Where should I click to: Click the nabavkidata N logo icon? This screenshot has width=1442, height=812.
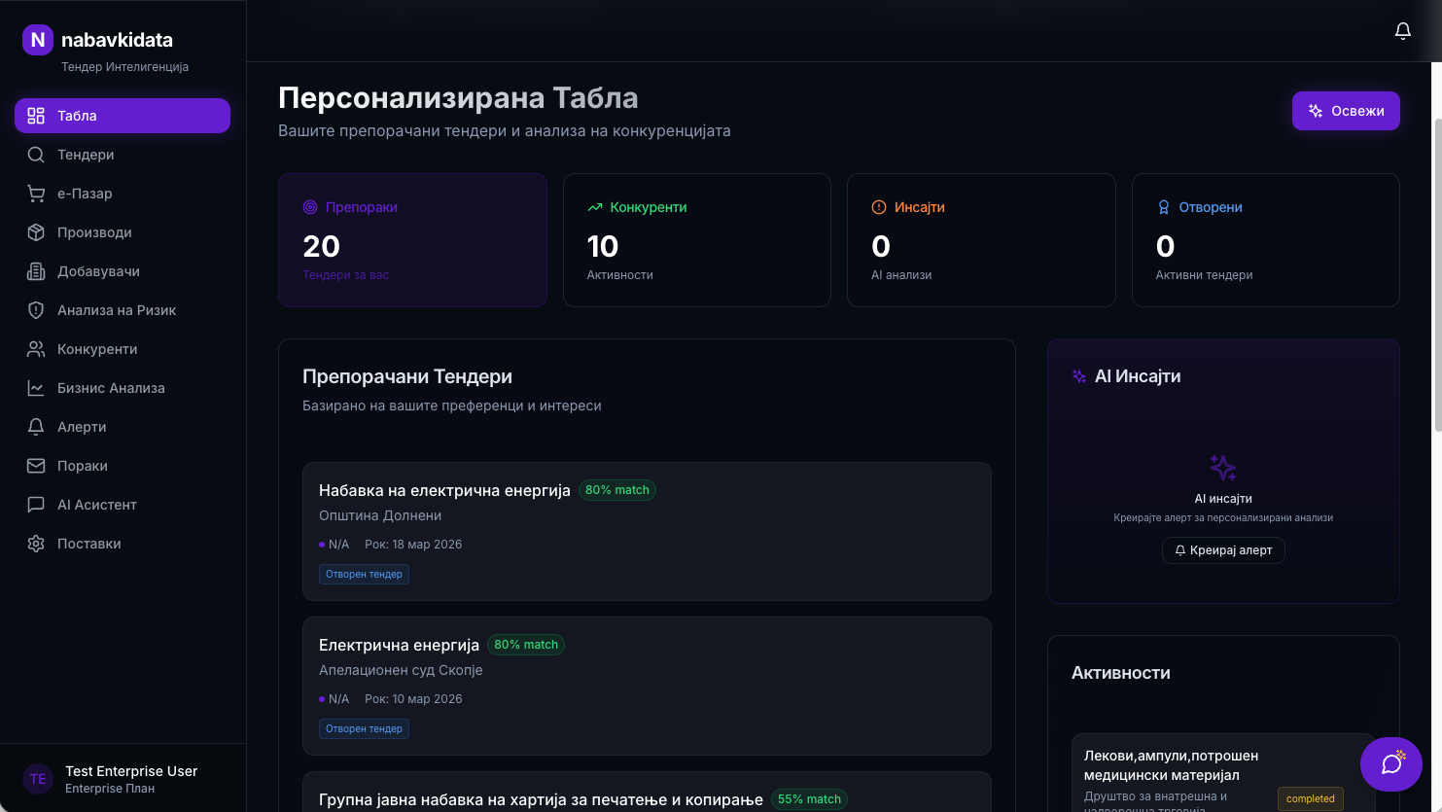(x=38, y=40)
